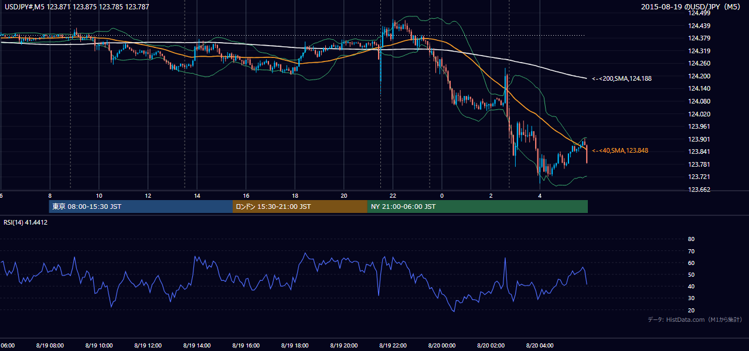
Task: Click RSI scale value 60
Action: click(691, 263)
